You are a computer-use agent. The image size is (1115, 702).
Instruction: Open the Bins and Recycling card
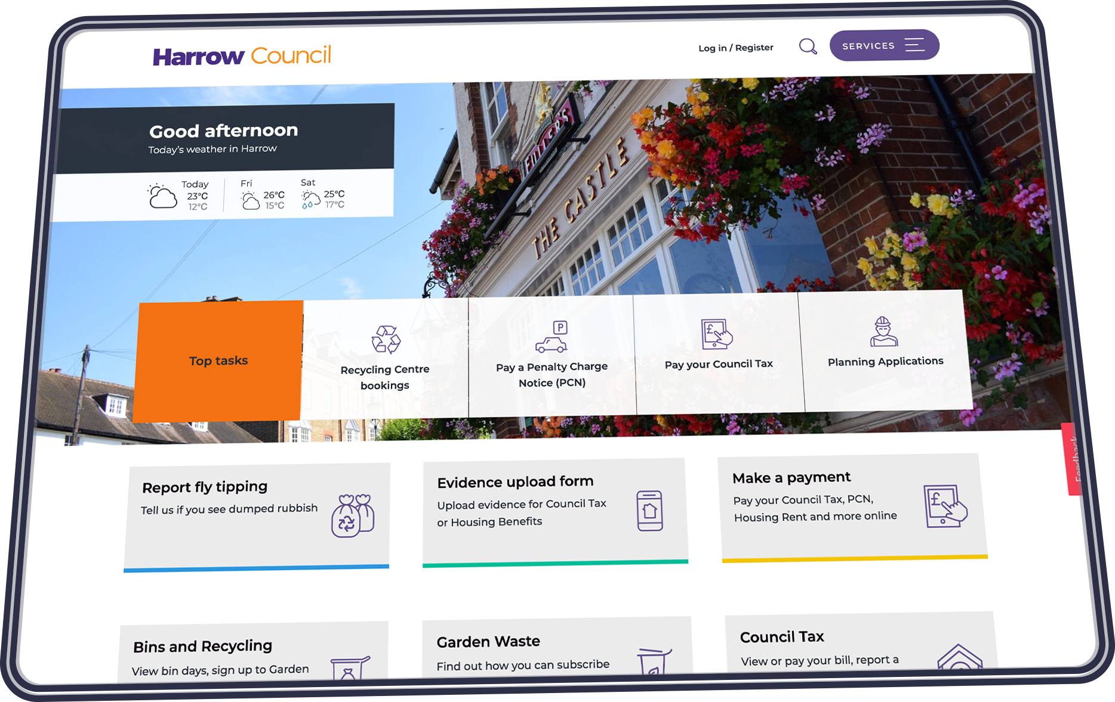pyautogui.click(x=202, y=647)
